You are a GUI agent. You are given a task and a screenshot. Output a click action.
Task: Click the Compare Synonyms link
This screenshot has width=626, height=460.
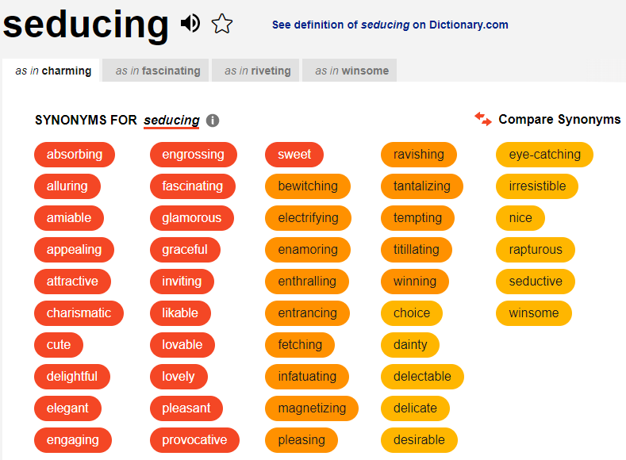[559, 119]
